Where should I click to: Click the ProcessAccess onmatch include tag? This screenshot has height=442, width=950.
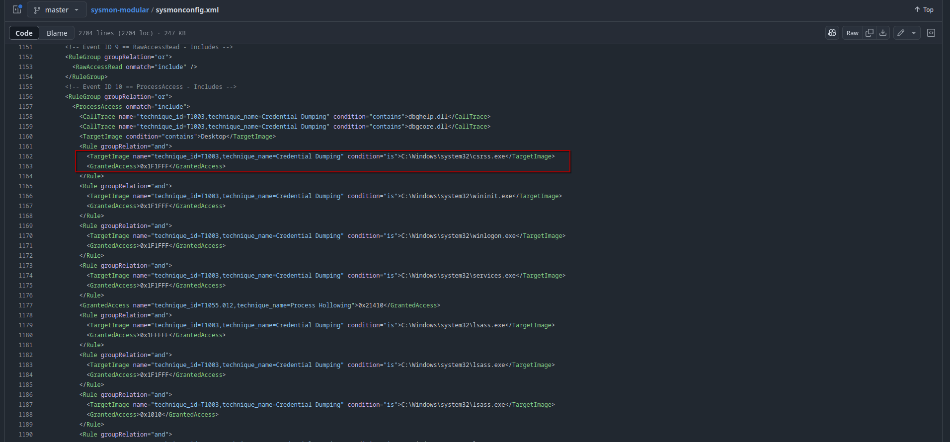pos(131,107)
